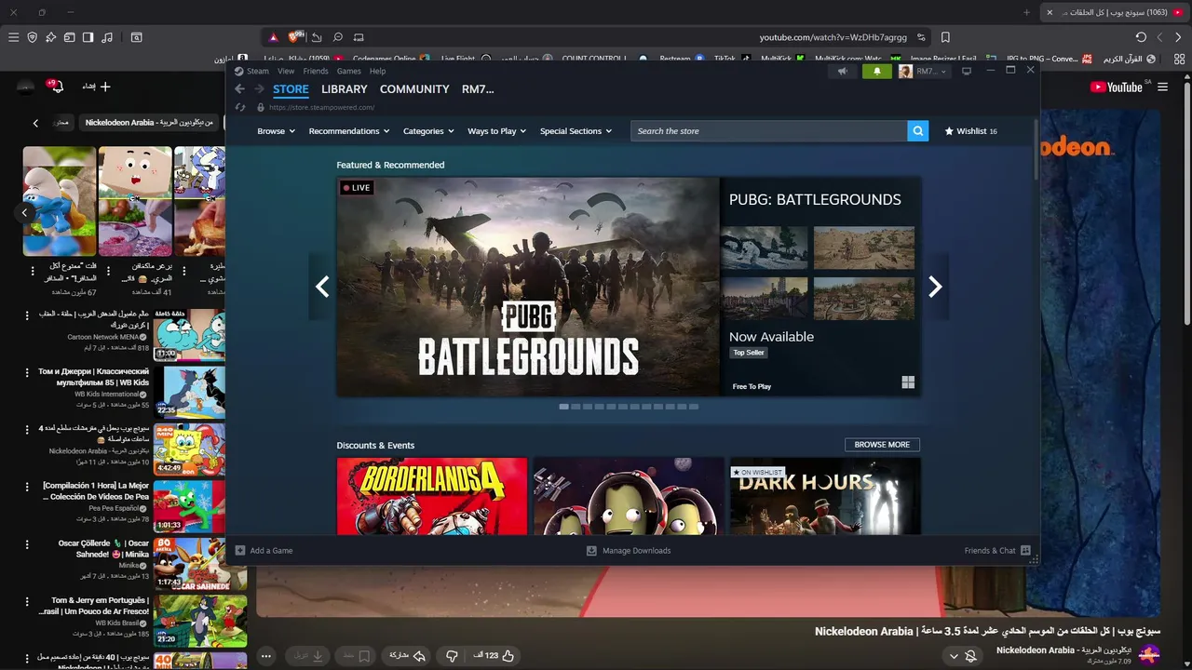
Task: Click Nickelodeon Arabia chip filter
Action: pos(149,123)
